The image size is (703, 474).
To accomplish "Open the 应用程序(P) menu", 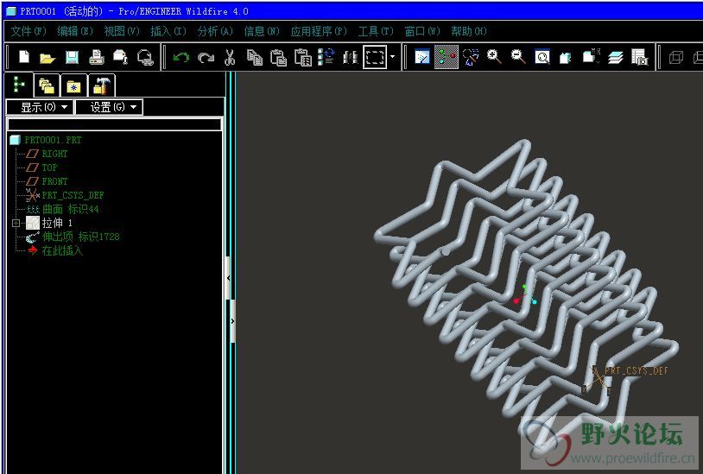I will click(319, 31).
